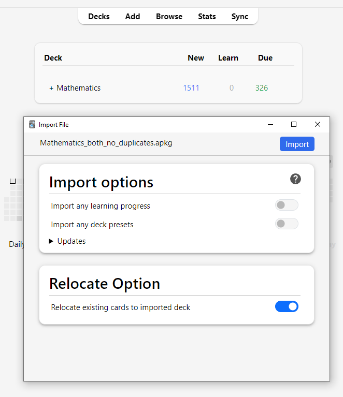Open the Add menu item
This screenshot has height=397, width=343.
[133, 17]
